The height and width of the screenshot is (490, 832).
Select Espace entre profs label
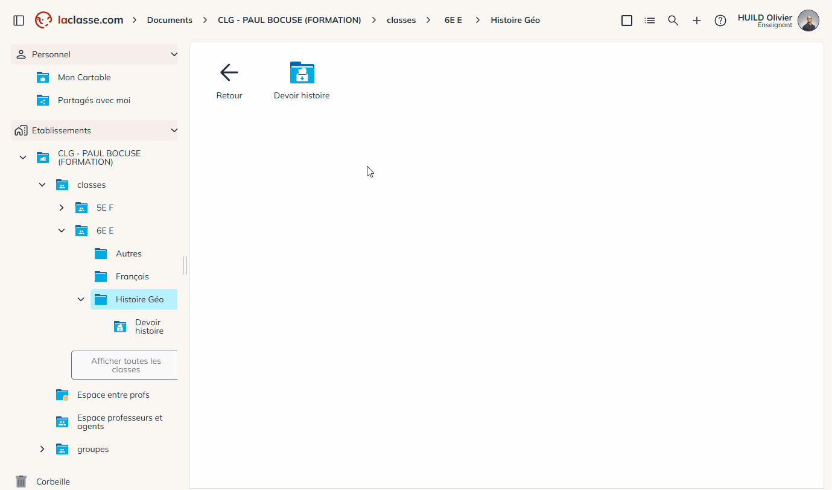[x=113, y=395]
